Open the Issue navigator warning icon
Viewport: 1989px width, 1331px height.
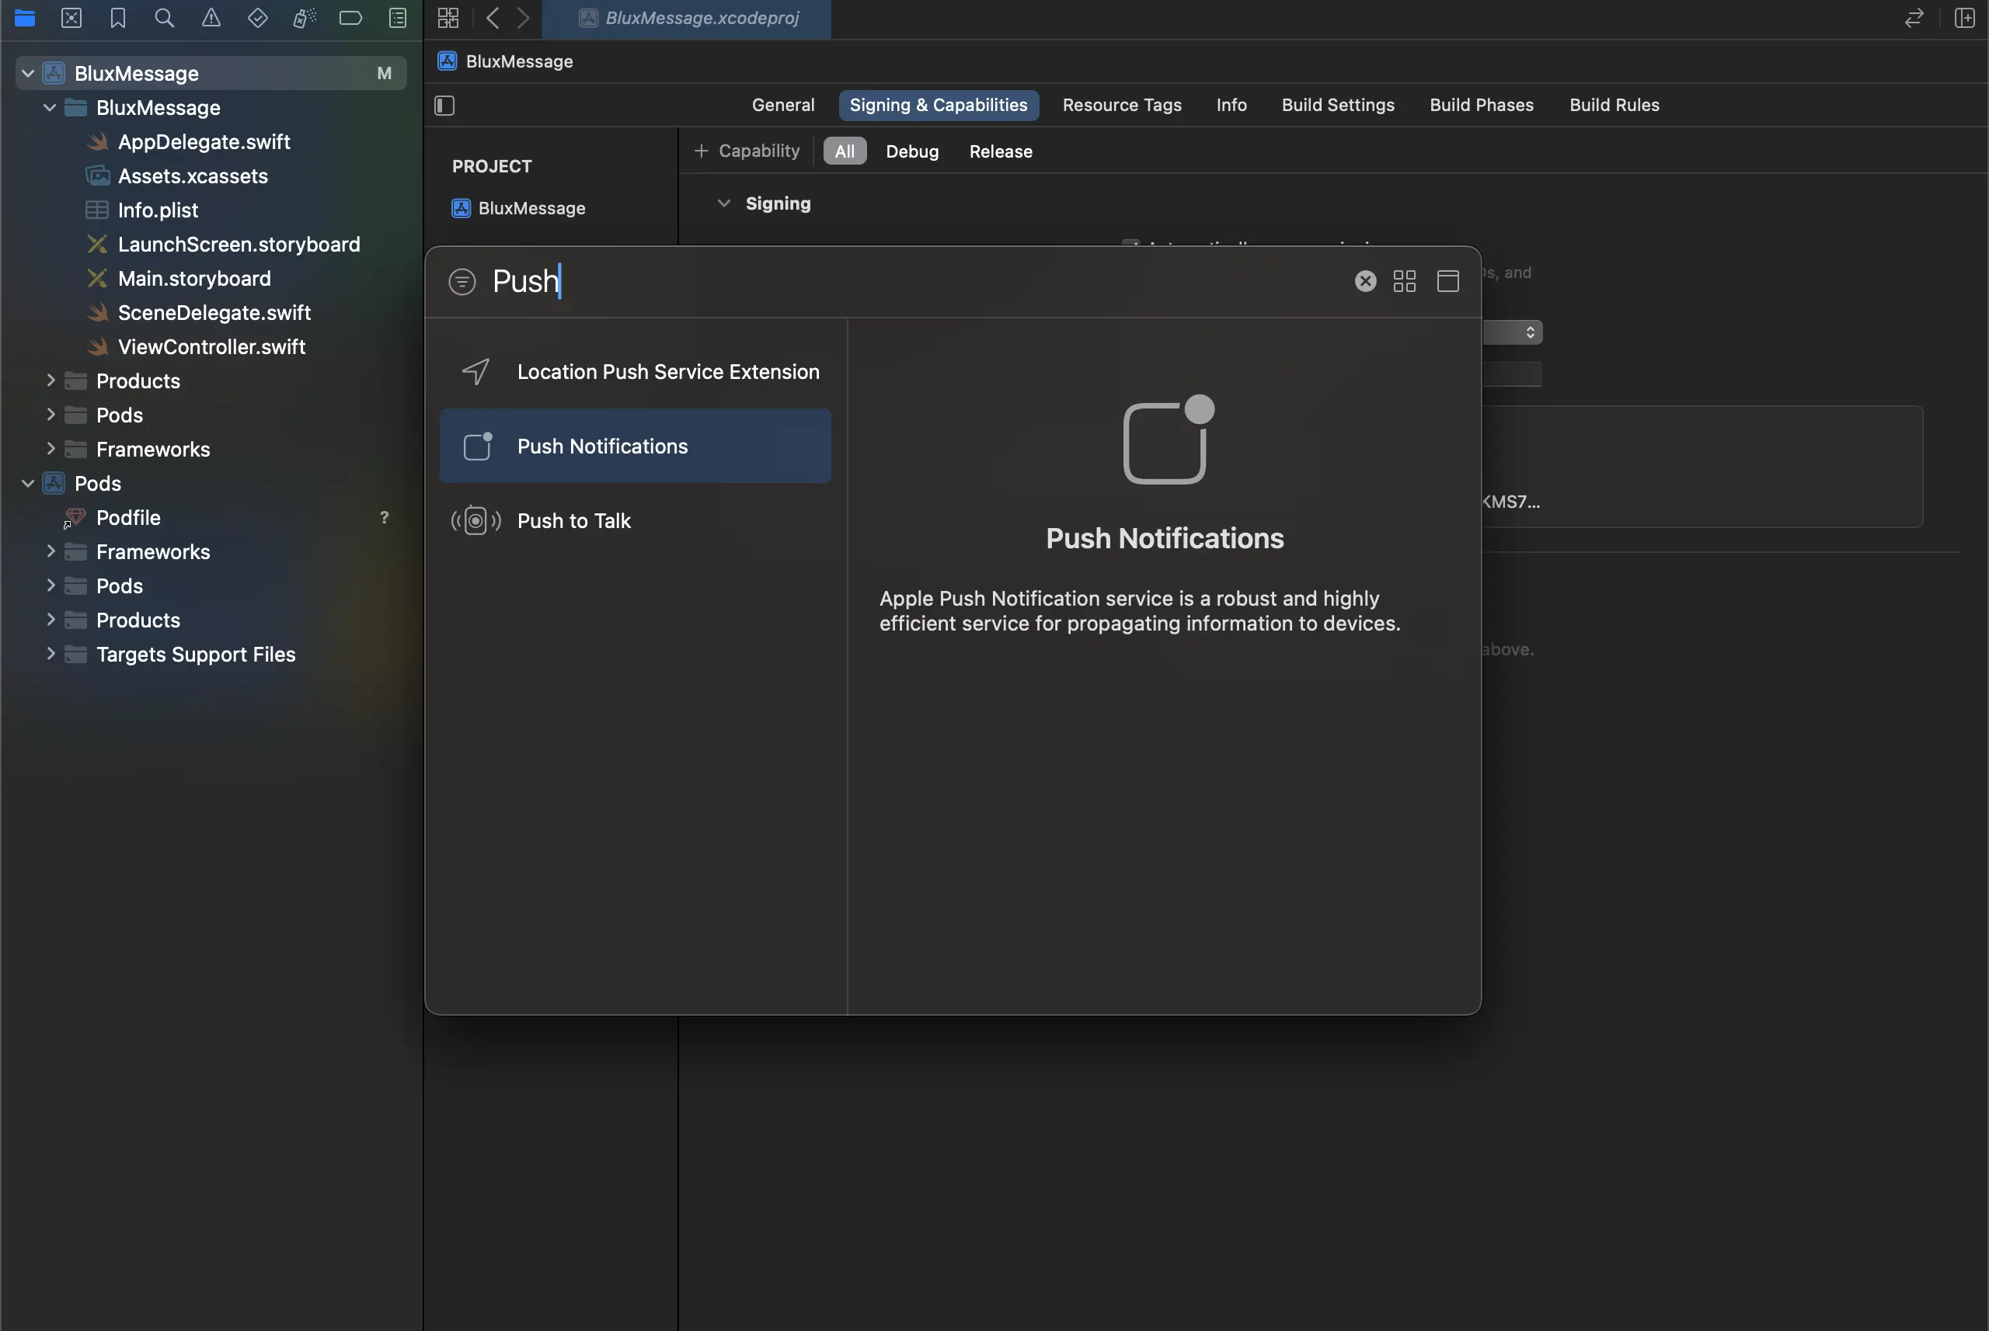coord(211,18)
